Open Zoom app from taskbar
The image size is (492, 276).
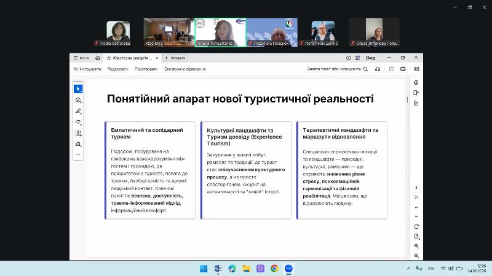point(288,269)
